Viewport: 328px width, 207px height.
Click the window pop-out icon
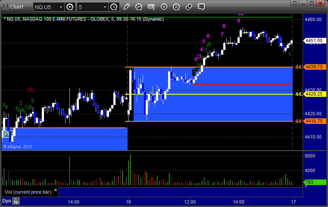[295, 3]
